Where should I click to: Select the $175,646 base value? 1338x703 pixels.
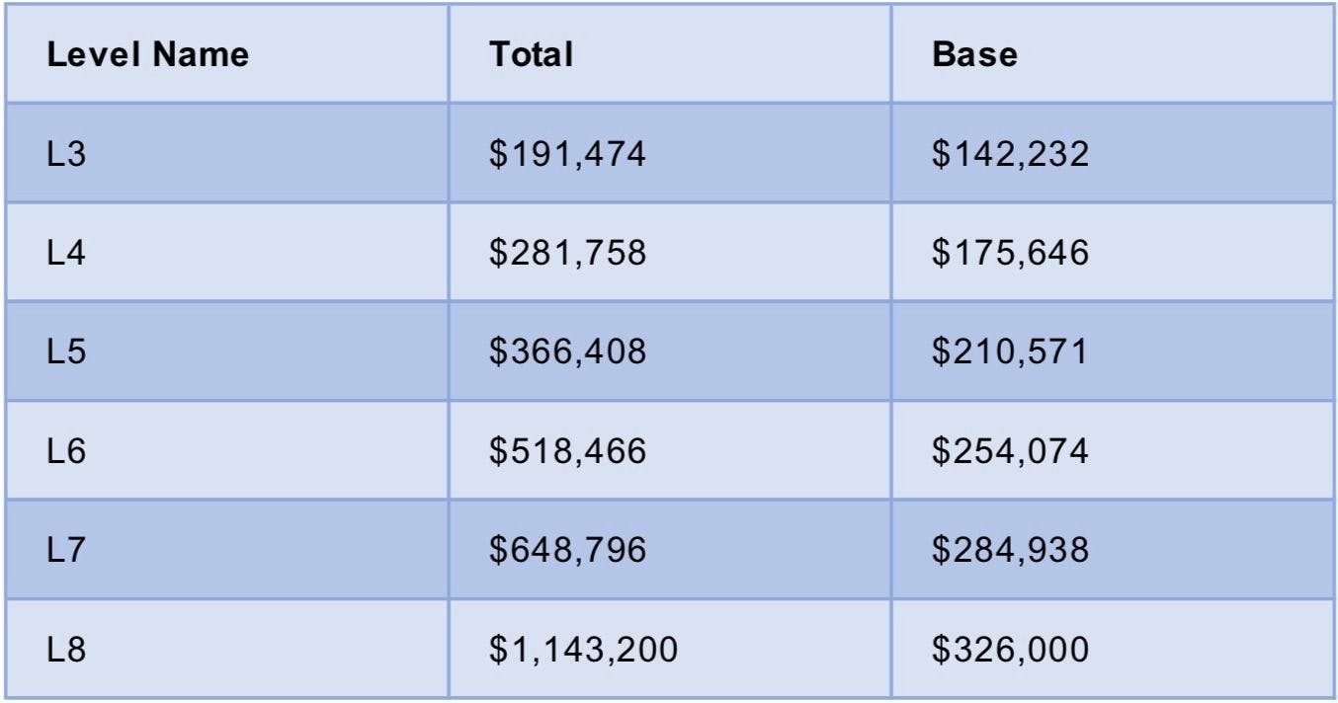[x=1010, y=254]
